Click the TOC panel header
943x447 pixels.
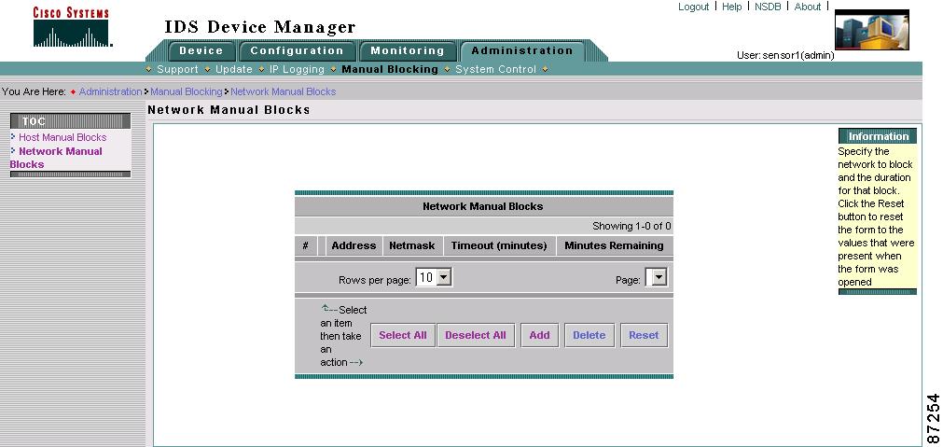(x=70, y=121)
